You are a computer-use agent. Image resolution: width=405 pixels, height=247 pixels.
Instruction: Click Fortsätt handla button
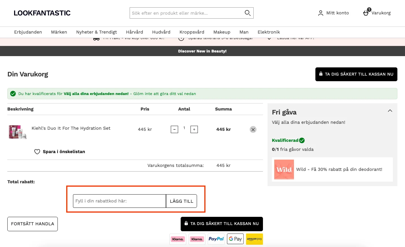click(x=32, y=224)
